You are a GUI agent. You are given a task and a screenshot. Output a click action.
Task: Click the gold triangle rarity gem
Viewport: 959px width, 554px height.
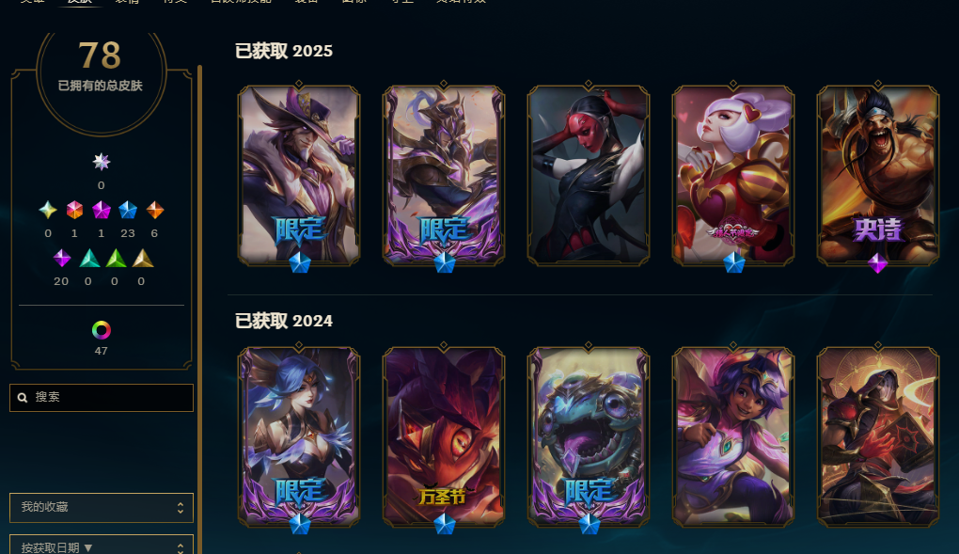pyautogui.click(x=143, y=259)
